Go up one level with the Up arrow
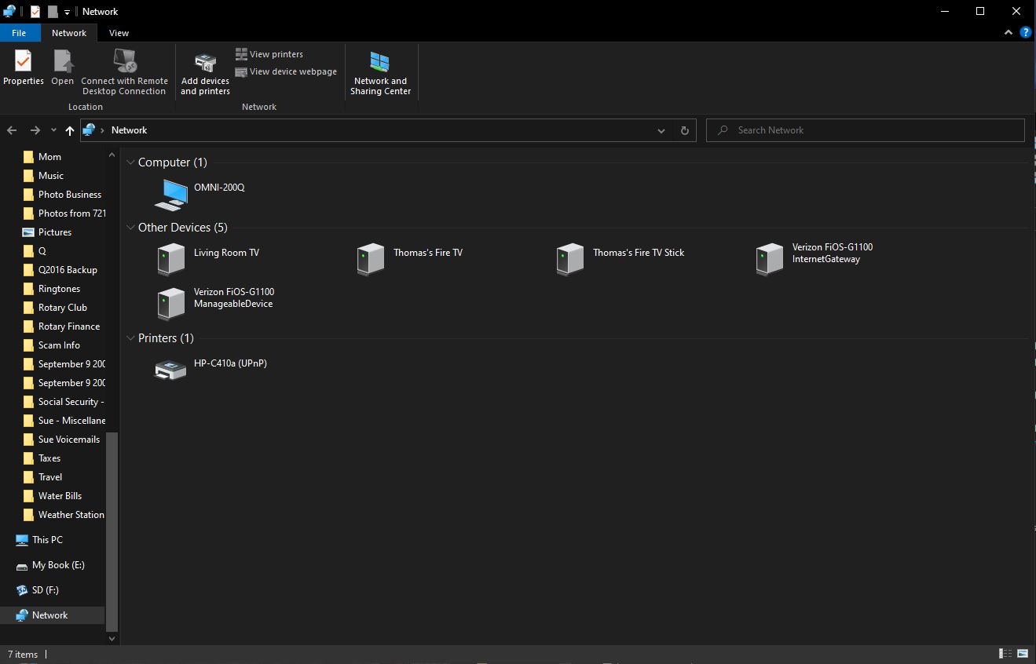 [70, 130]
